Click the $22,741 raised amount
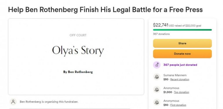 coord(160,25)
